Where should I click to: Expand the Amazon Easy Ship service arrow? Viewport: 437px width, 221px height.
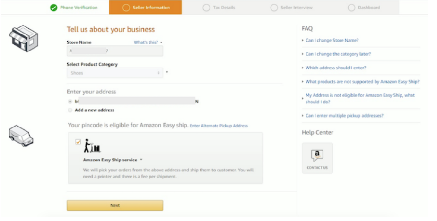[x=141, y=160]
